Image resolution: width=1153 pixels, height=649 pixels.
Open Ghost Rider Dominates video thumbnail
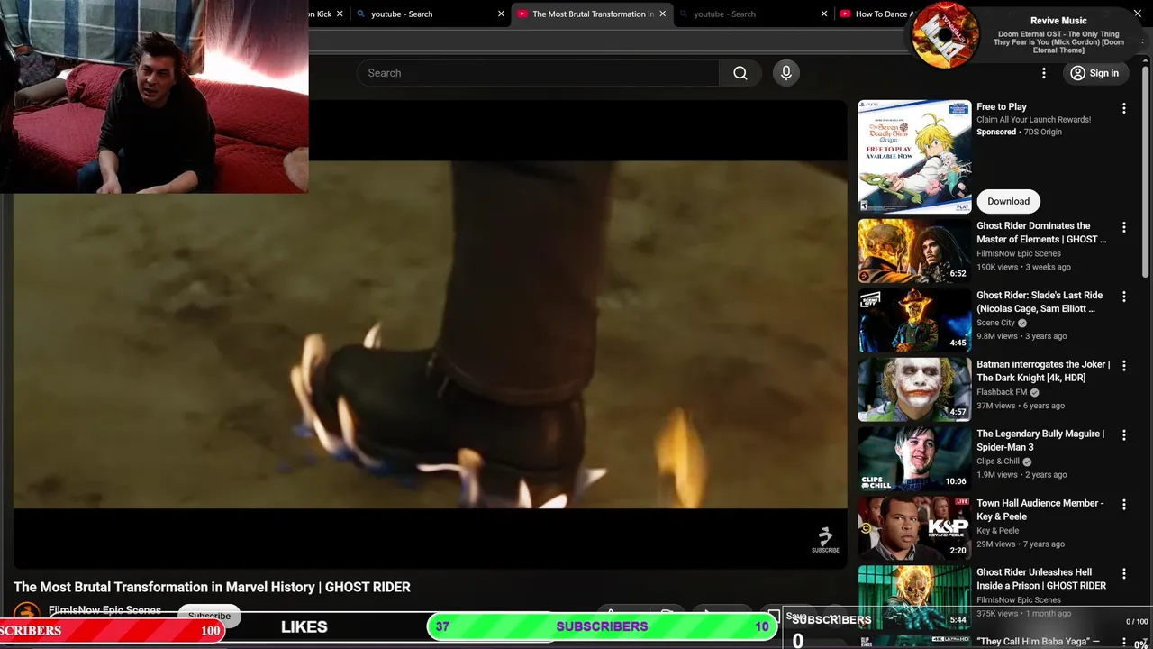click(914, 251)
